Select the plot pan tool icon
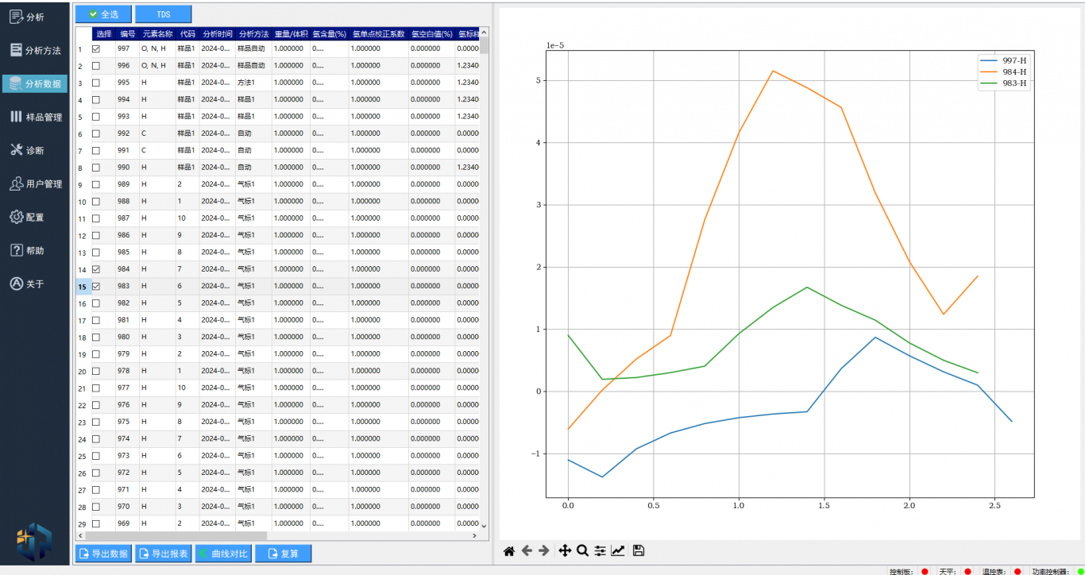This screenshot has width=1085, height=575. pos(565,550)
